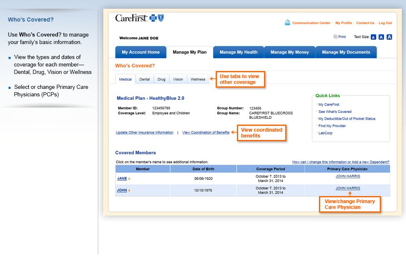Image resolution: width=406 pixels, height=260 pixels.
Task: Click JANE's coverage period dates
Action: (271, 179)
